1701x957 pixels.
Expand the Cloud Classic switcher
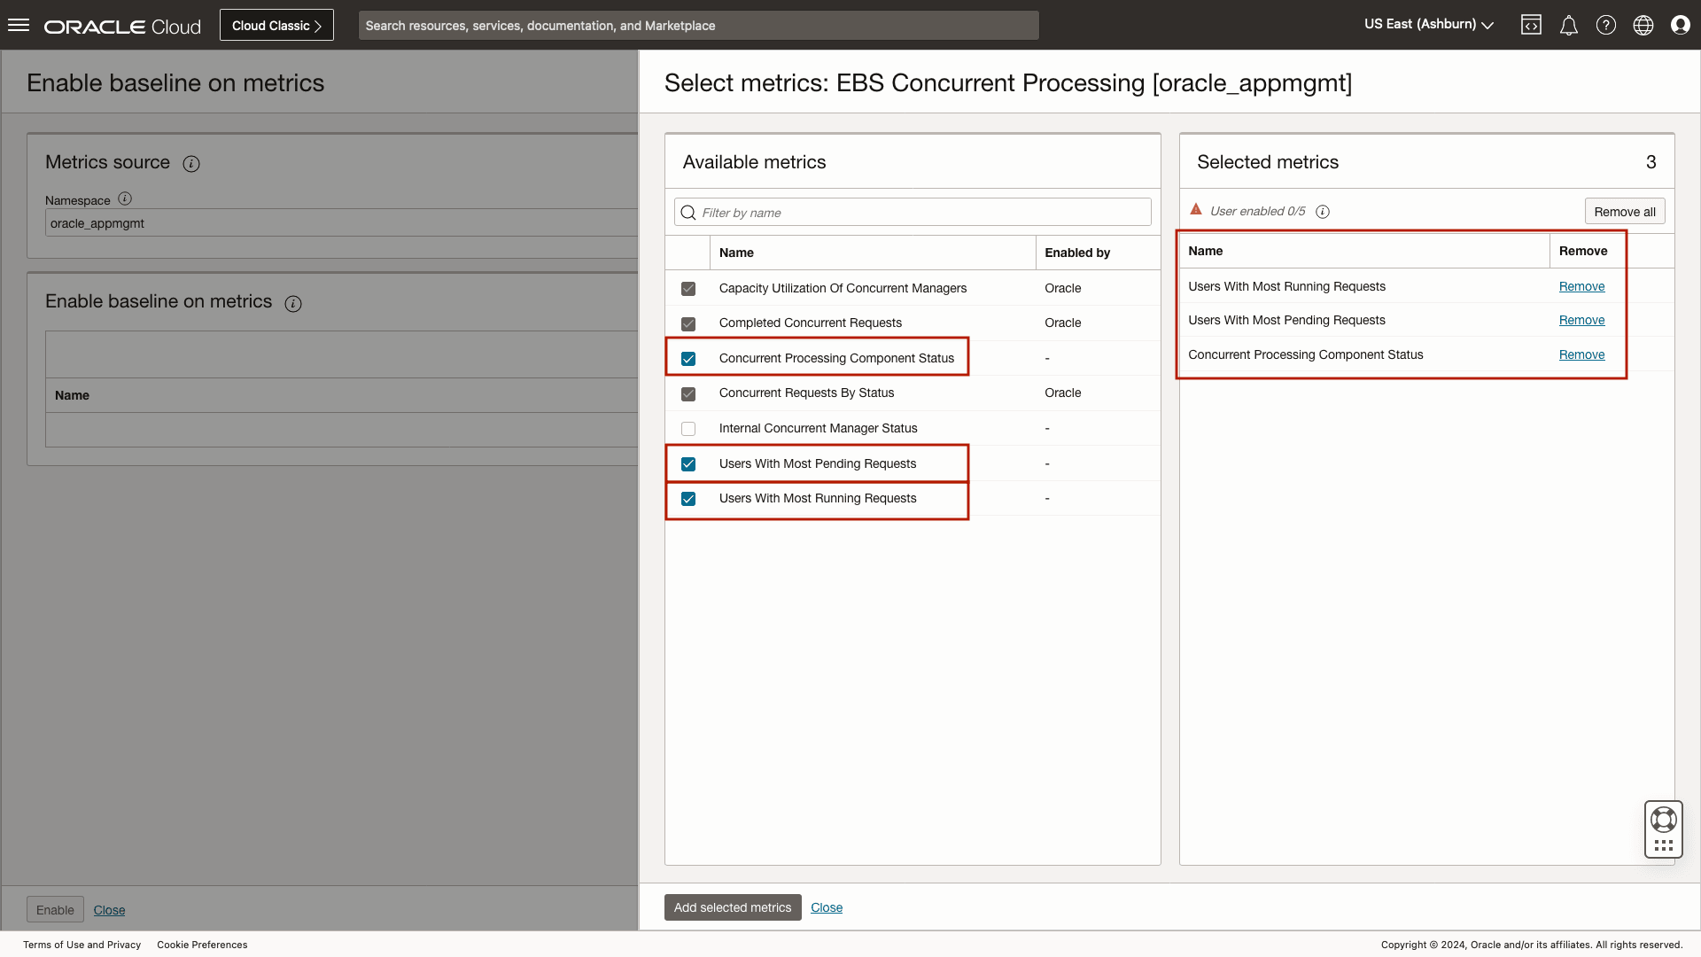pyautogui.click(x=276, y=25)
